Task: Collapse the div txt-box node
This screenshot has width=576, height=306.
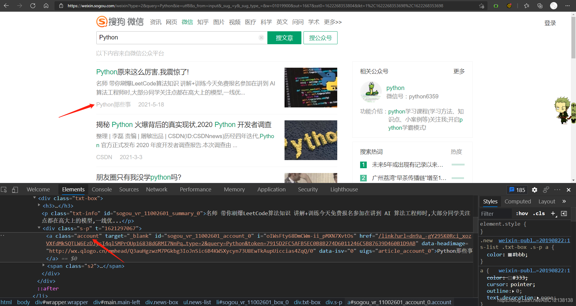Action: coord(34,198)
